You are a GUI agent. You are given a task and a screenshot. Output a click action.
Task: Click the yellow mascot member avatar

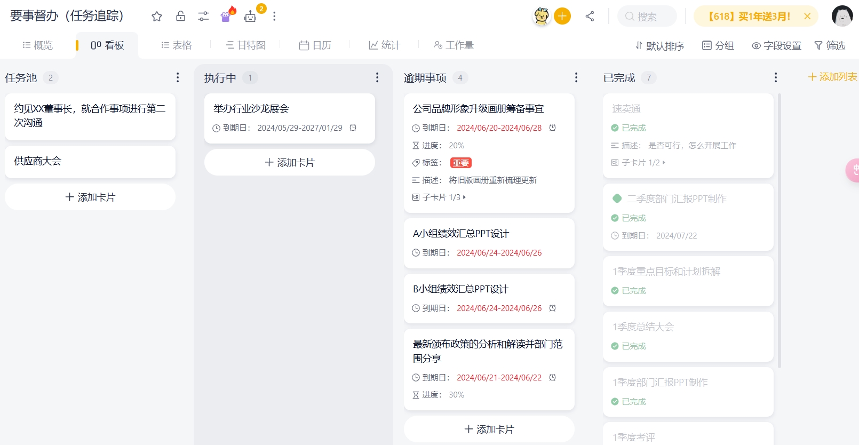(x=542, y=16)
